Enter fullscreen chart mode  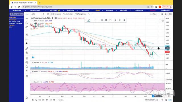[166, 14]
